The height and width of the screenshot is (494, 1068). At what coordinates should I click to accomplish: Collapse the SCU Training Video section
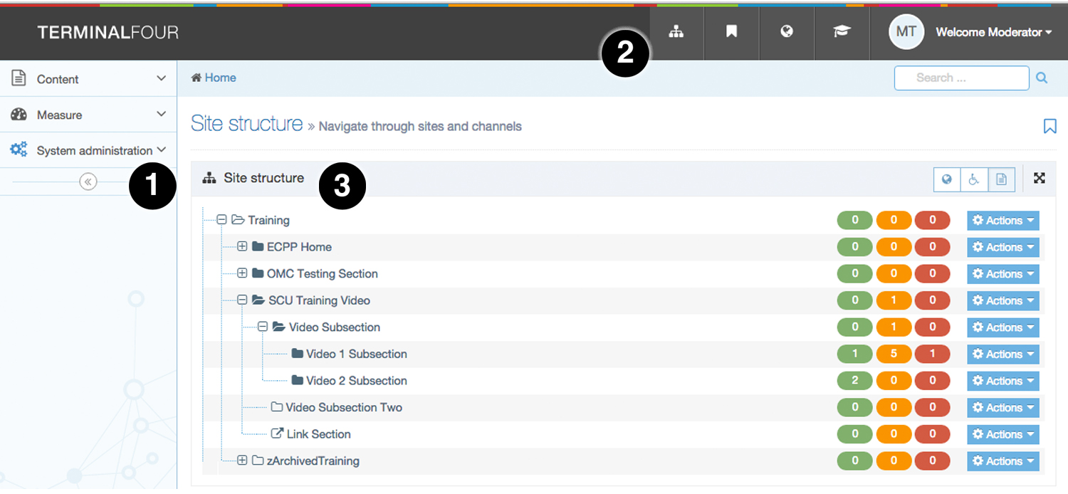pyautogui.click(x=242, y=300)
